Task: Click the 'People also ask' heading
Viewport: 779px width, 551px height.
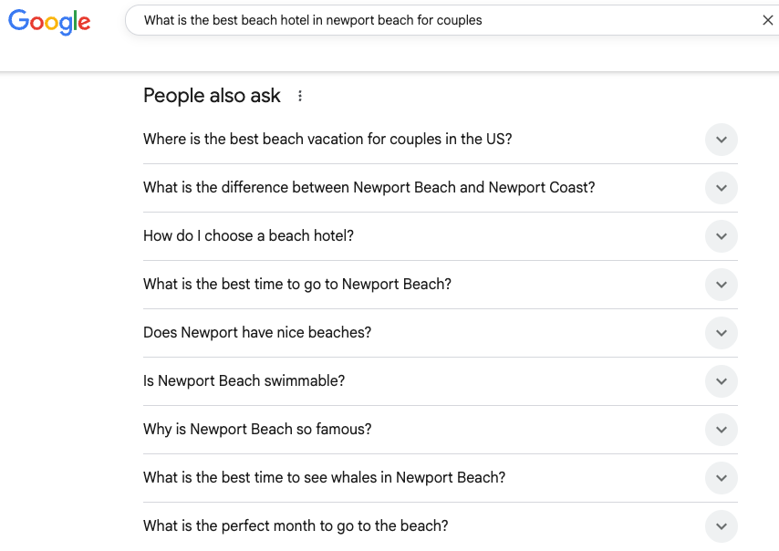Action: point(212,96)
